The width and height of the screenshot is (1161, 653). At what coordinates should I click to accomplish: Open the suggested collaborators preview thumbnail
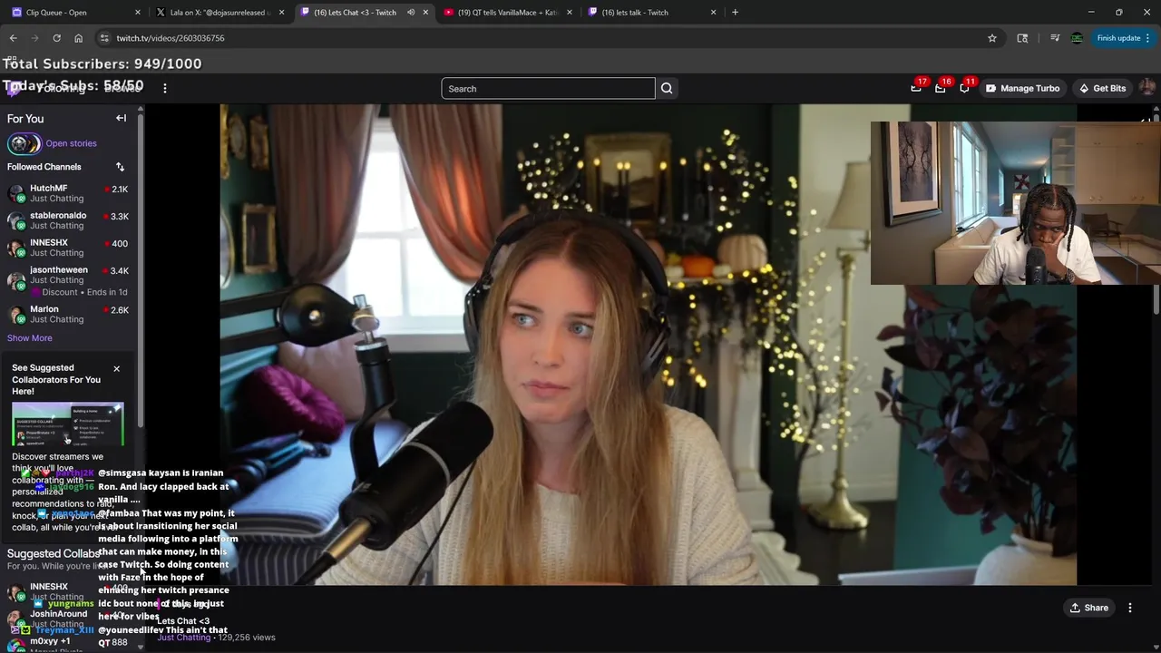click(x=68, y=424)
